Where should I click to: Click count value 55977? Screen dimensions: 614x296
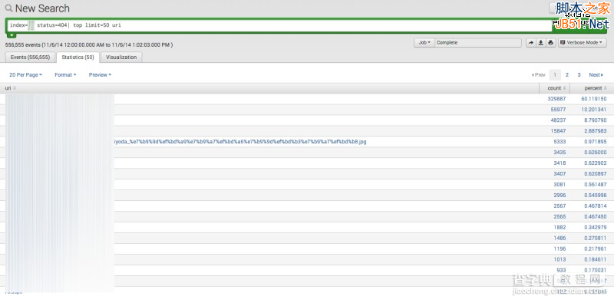(558, 110)
